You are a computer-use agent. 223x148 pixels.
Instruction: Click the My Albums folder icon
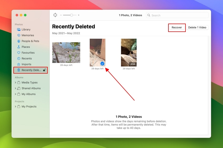tap(19, 94)
